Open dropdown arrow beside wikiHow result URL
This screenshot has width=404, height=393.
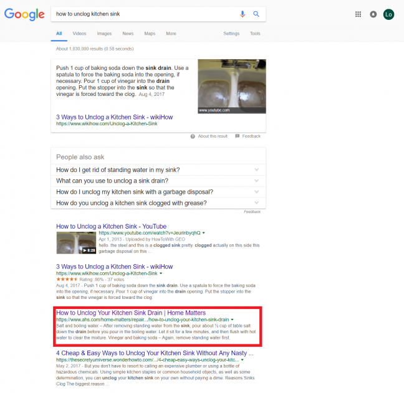point(161,273)
